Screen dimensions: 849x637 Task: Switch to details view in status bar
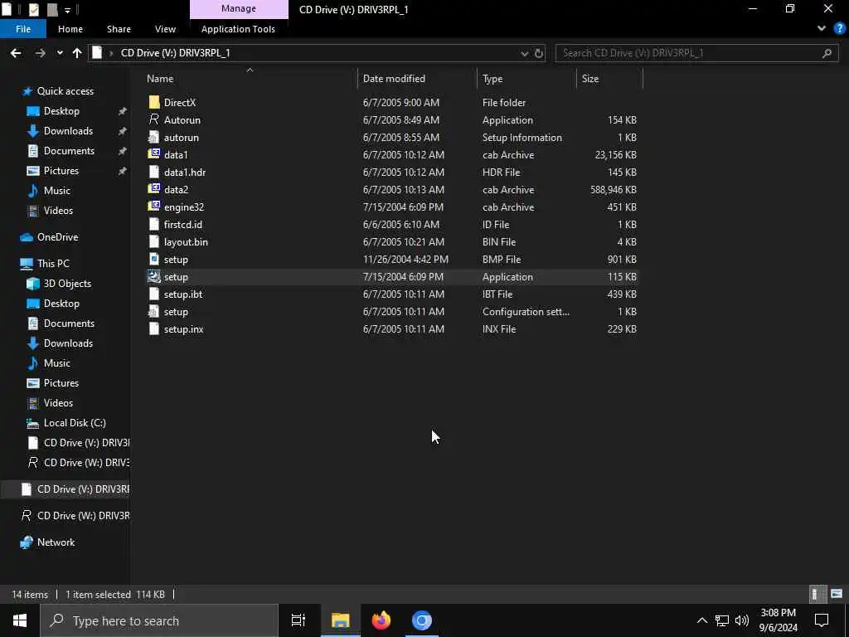point(817,594)
